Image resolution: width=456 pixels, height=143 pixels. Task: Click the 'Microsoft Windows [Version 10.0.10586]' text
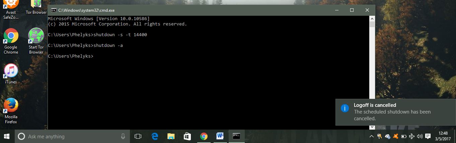pos(99,18)
